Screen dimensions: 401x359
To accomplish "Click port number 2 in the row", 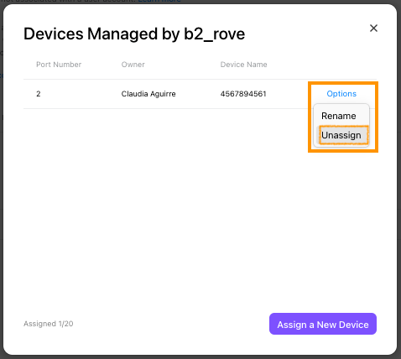I will tap(39, 94).
